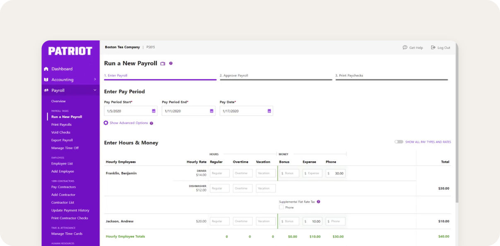Screen dimensions: 500x246
Task: Toggle SHOW ALL PAY TYPES AND RATES switch
Action: (x=398, y=141)
